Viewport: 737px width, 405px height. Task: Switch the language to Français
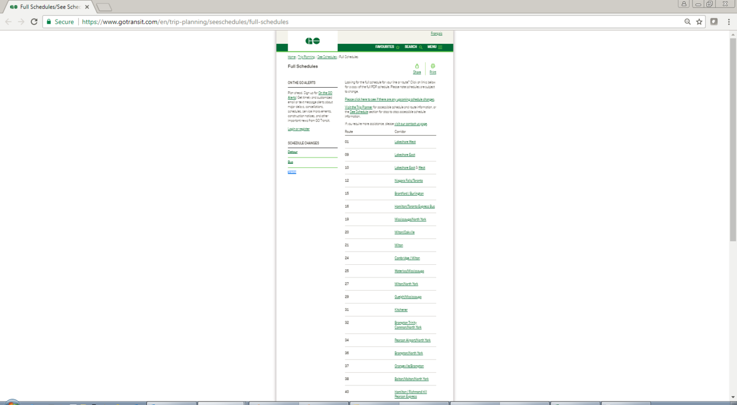(436, 34)
